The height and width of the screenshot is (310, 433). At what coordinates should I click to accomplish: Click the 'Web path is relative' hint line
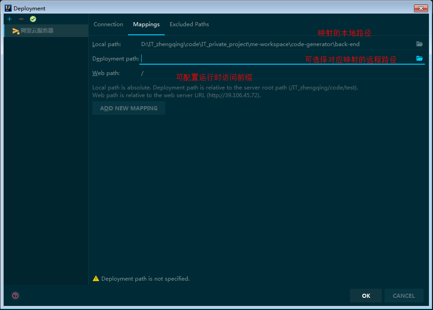176,95
